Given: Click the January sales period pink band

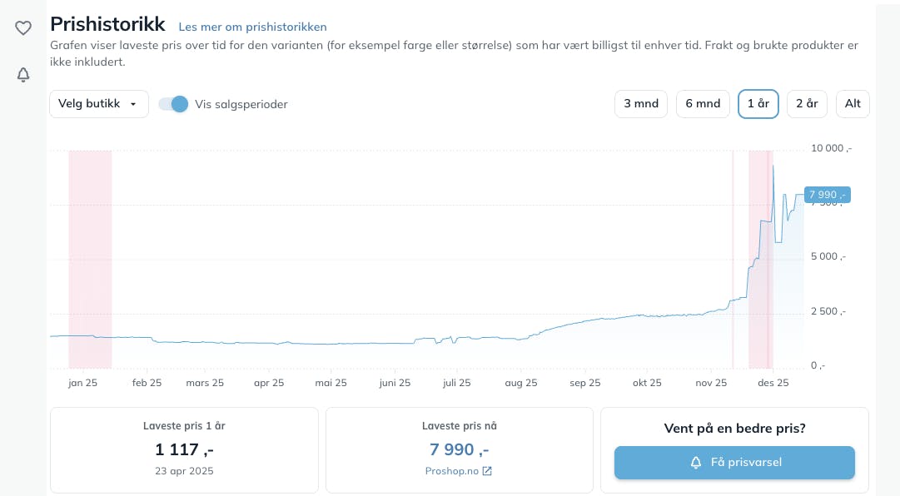Looking at the screenshot, I should pos(90,258).
